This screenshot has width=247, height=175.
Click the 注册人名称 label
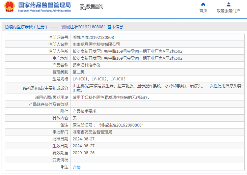58,44
